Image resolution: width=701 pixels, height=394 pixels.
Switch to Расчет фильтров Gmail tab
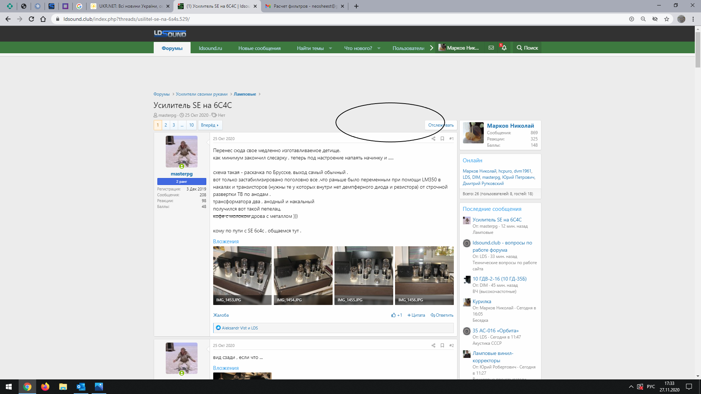tap(304, 6)
